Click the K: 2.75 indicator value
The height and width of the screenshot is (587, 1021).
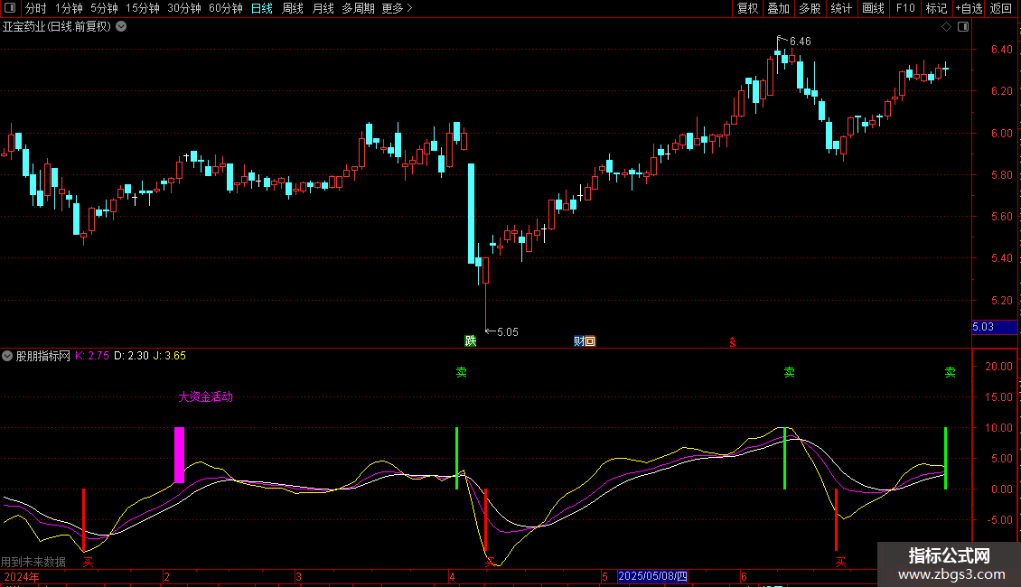tap(92, 356)
